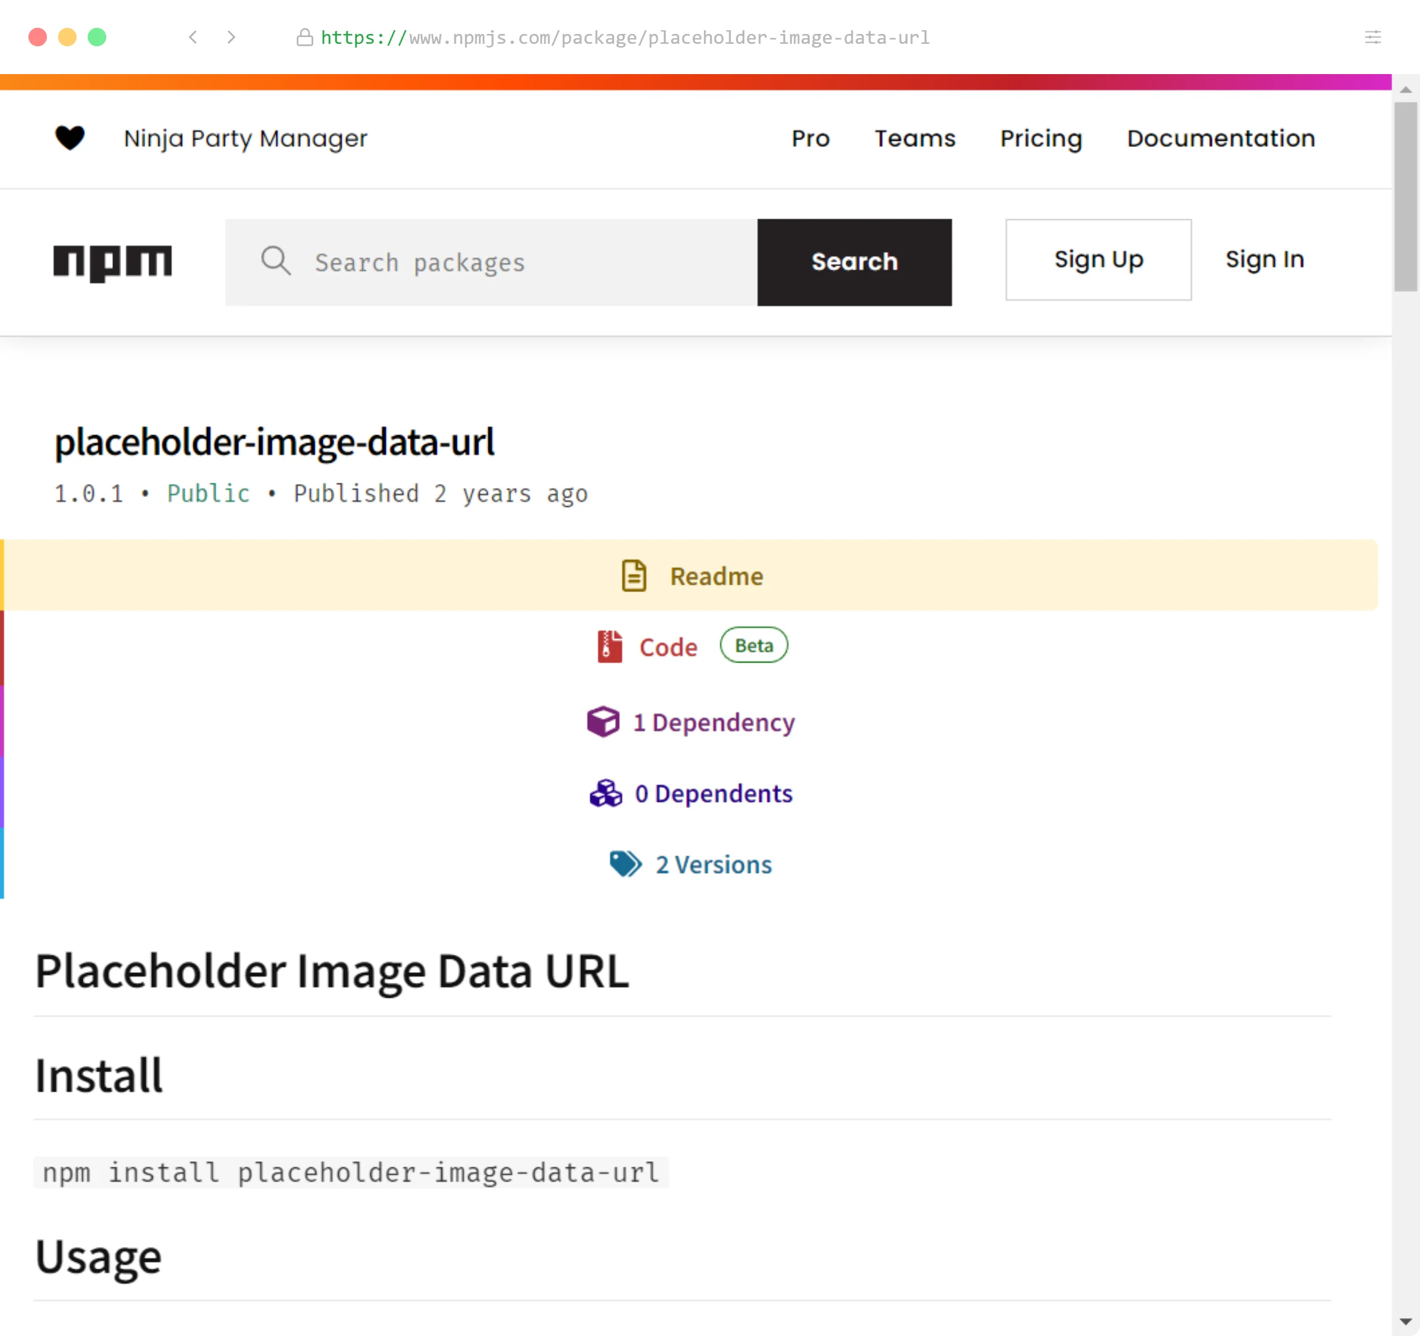Click the URL address bar
The width and height of the screenshot is (1420, 1336).
pyautogui.click(x=625, y=37)
